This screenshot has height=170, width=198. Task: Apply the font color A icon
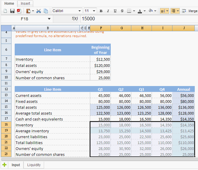140,11
